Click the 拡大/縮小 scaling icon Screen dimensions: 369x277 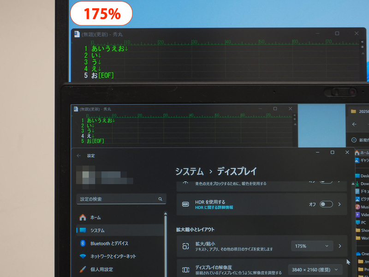(185, 246)
